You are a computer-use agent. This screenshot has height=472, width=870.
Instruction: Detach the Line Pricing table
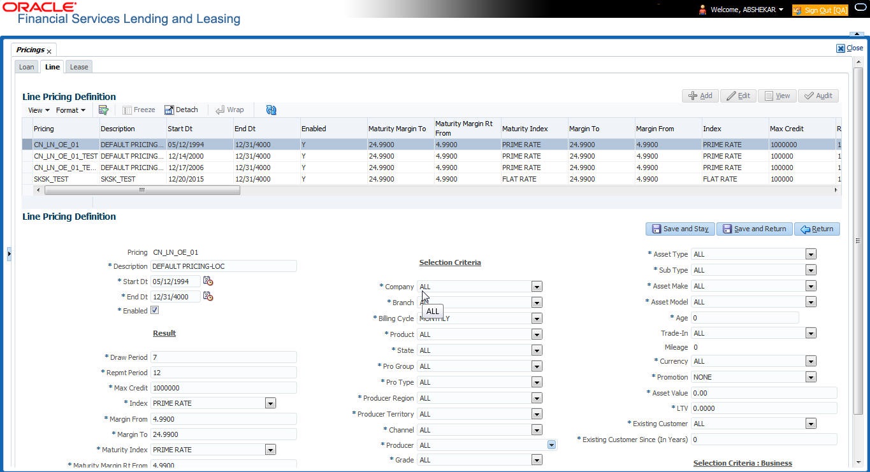point(181,110)
